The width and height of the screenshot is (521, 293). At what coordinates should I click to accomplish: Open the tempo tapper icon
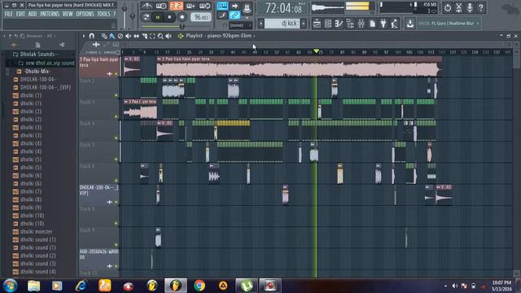394,24
